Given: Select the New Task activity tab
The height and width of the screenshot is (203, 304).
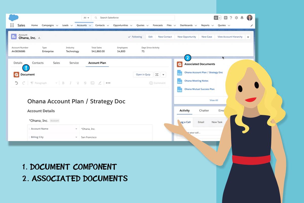Looking at the screenshot, I should pos(217,122).
